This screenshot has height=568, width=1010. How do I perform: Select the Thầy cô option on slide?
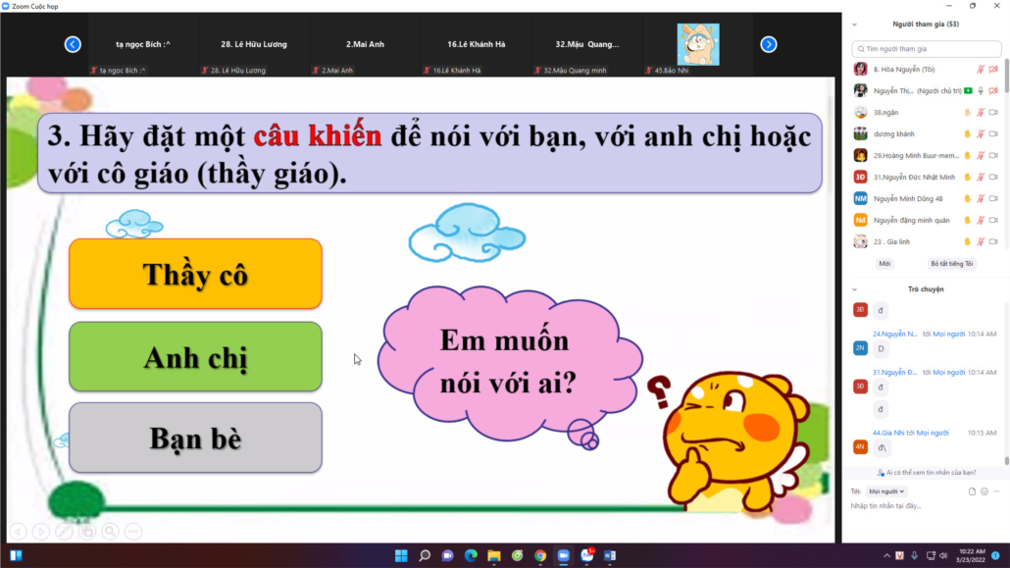pyautogui.click(x=195, y=274)
